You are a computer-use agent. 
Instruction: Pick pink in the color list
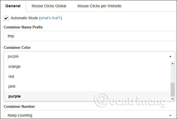click(12, 86)
